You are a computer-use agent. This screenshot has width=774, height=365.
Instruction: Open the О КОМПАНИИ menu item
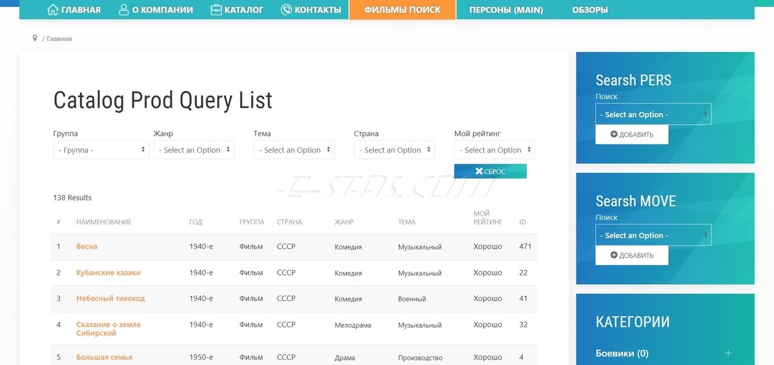point(162,10)
